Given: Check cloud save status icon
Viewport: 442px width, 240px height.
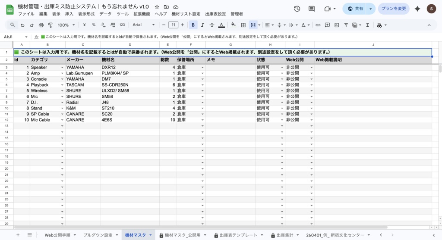Looking at the screenshot, I should (x=176, y=7).
